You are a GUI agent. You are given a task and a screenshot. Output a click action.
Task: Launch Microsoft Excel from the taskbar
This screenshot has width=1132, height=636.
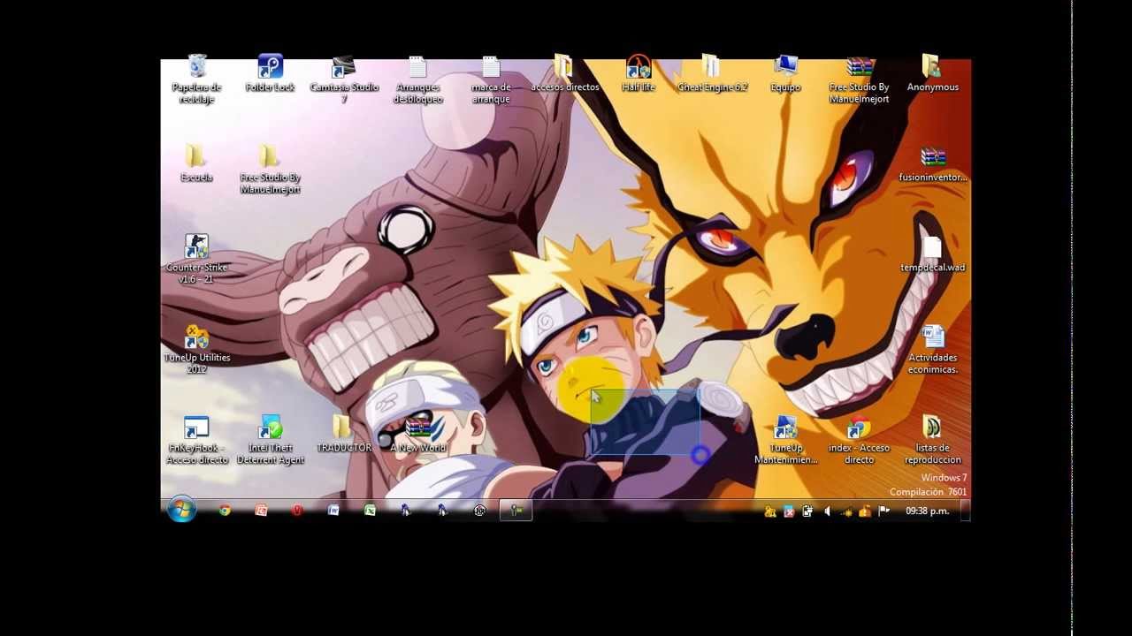pos(370,511)
